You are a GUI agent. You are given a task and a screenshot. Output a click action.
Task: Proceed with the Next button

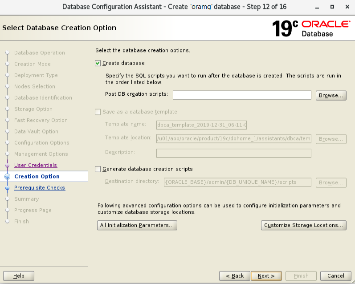click(x=266, y=276)
